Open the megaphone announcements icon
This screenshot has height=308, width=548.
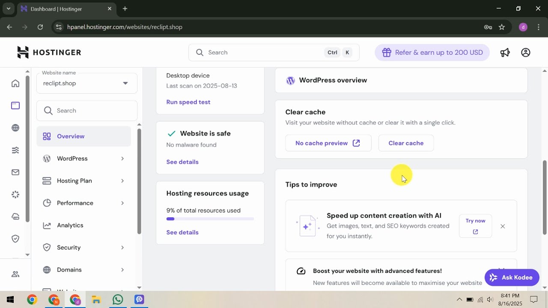click(x=505, y=53)
